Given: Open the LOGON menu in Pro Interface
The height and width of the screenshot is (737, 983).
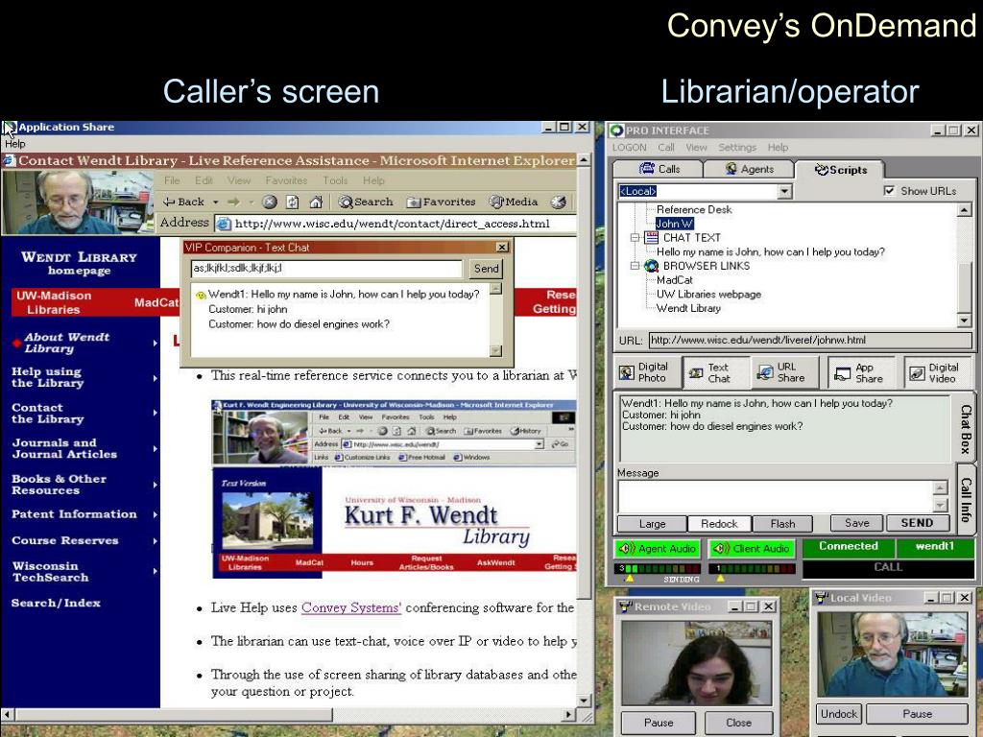Looking at the screenshot, I should tap(629, 147).
